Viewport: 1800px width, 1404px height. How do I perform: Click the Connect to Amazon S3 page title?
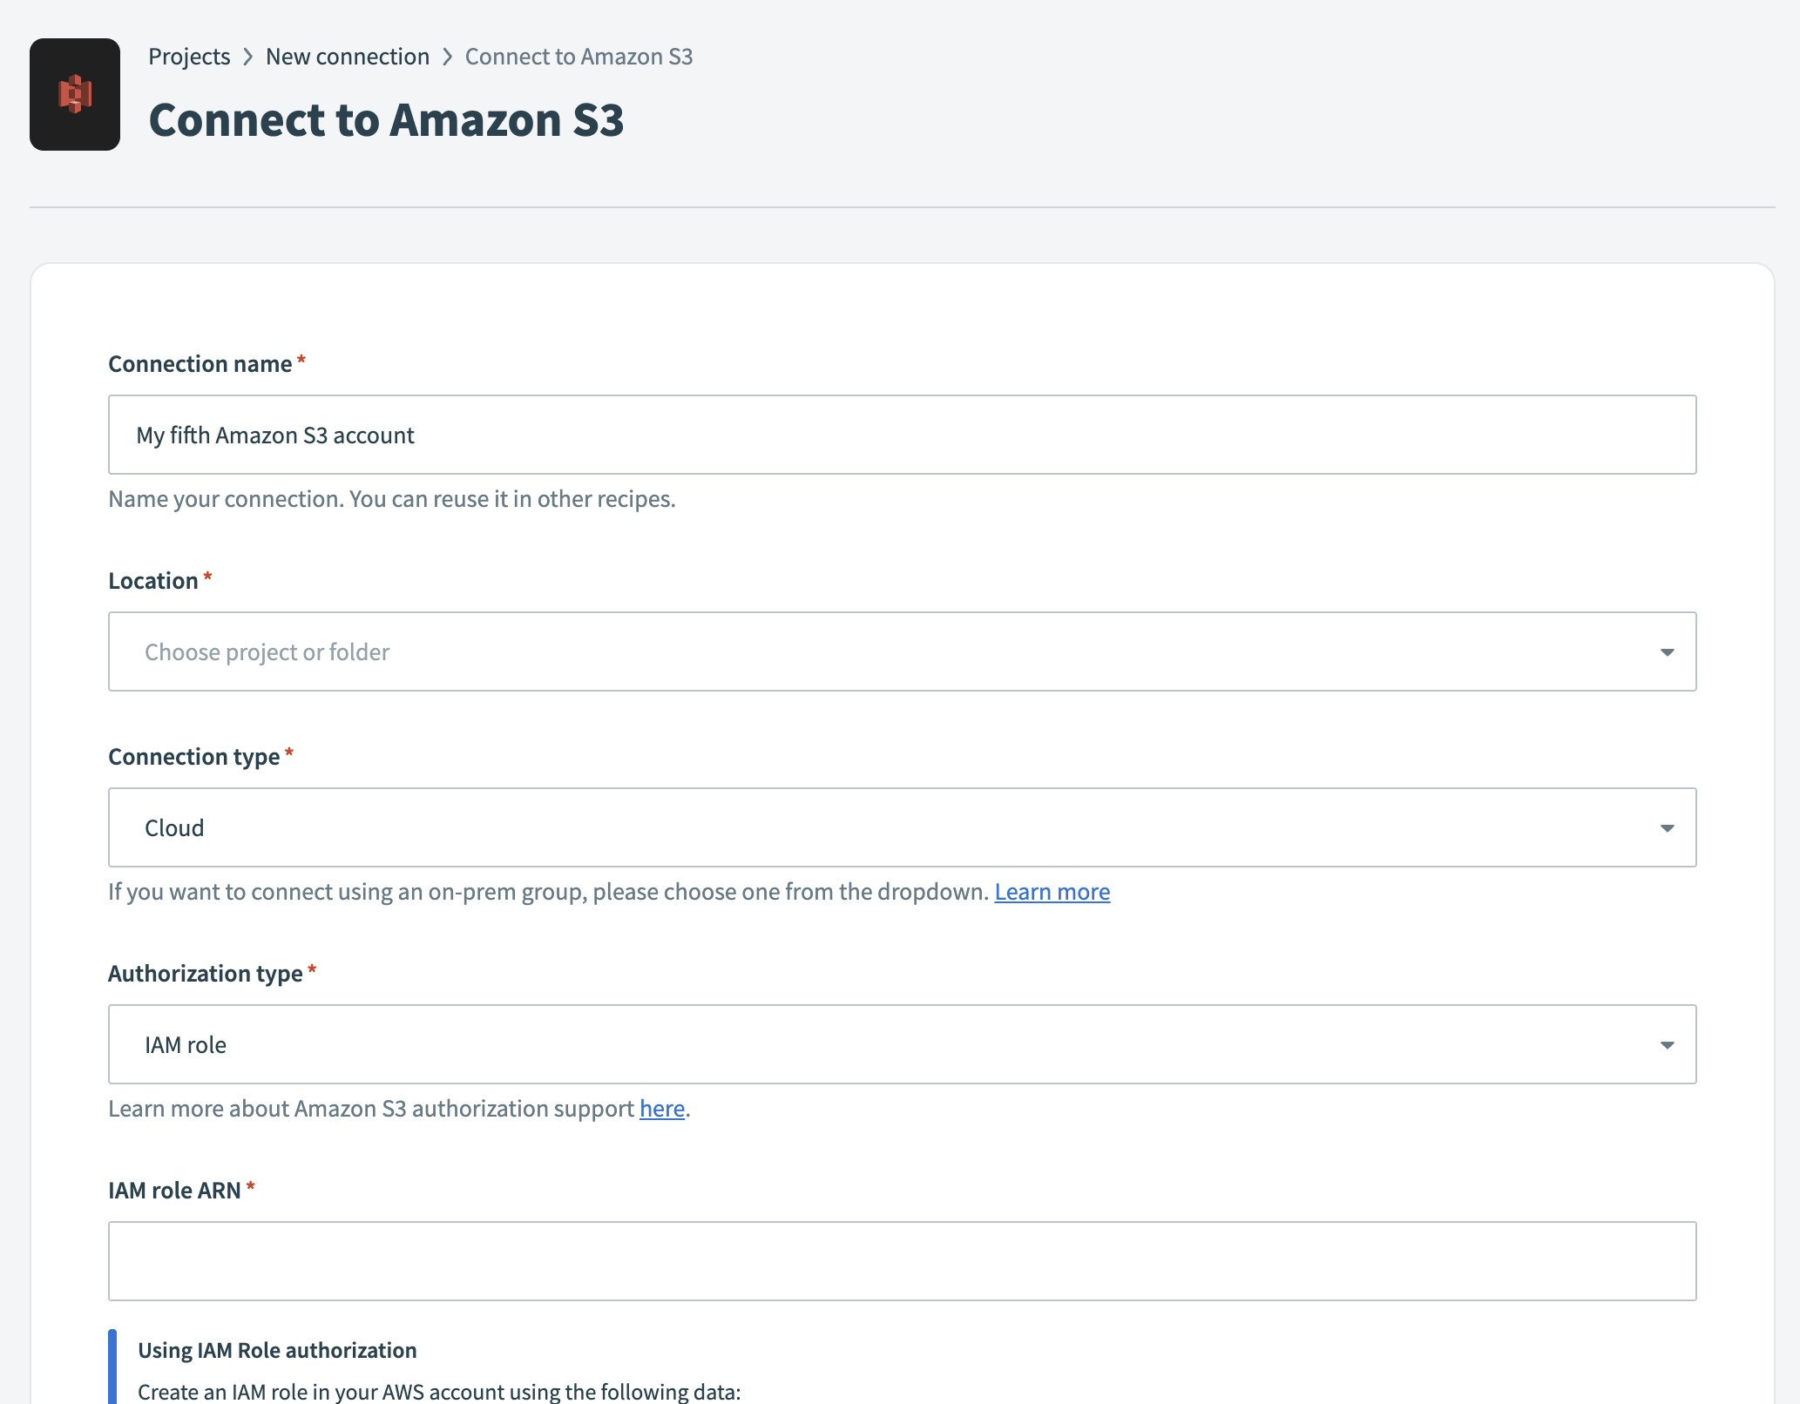point(386,120)
